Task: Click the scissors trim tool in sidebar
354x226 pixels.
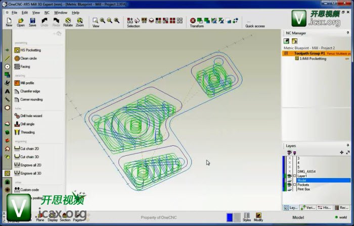Action: (x=7, y=83)
